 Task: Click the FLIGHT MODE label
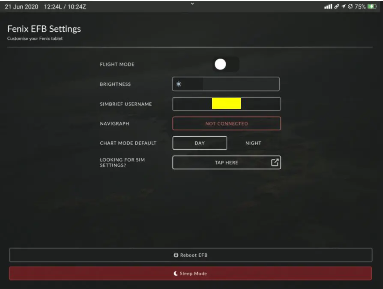coord(117,64)
